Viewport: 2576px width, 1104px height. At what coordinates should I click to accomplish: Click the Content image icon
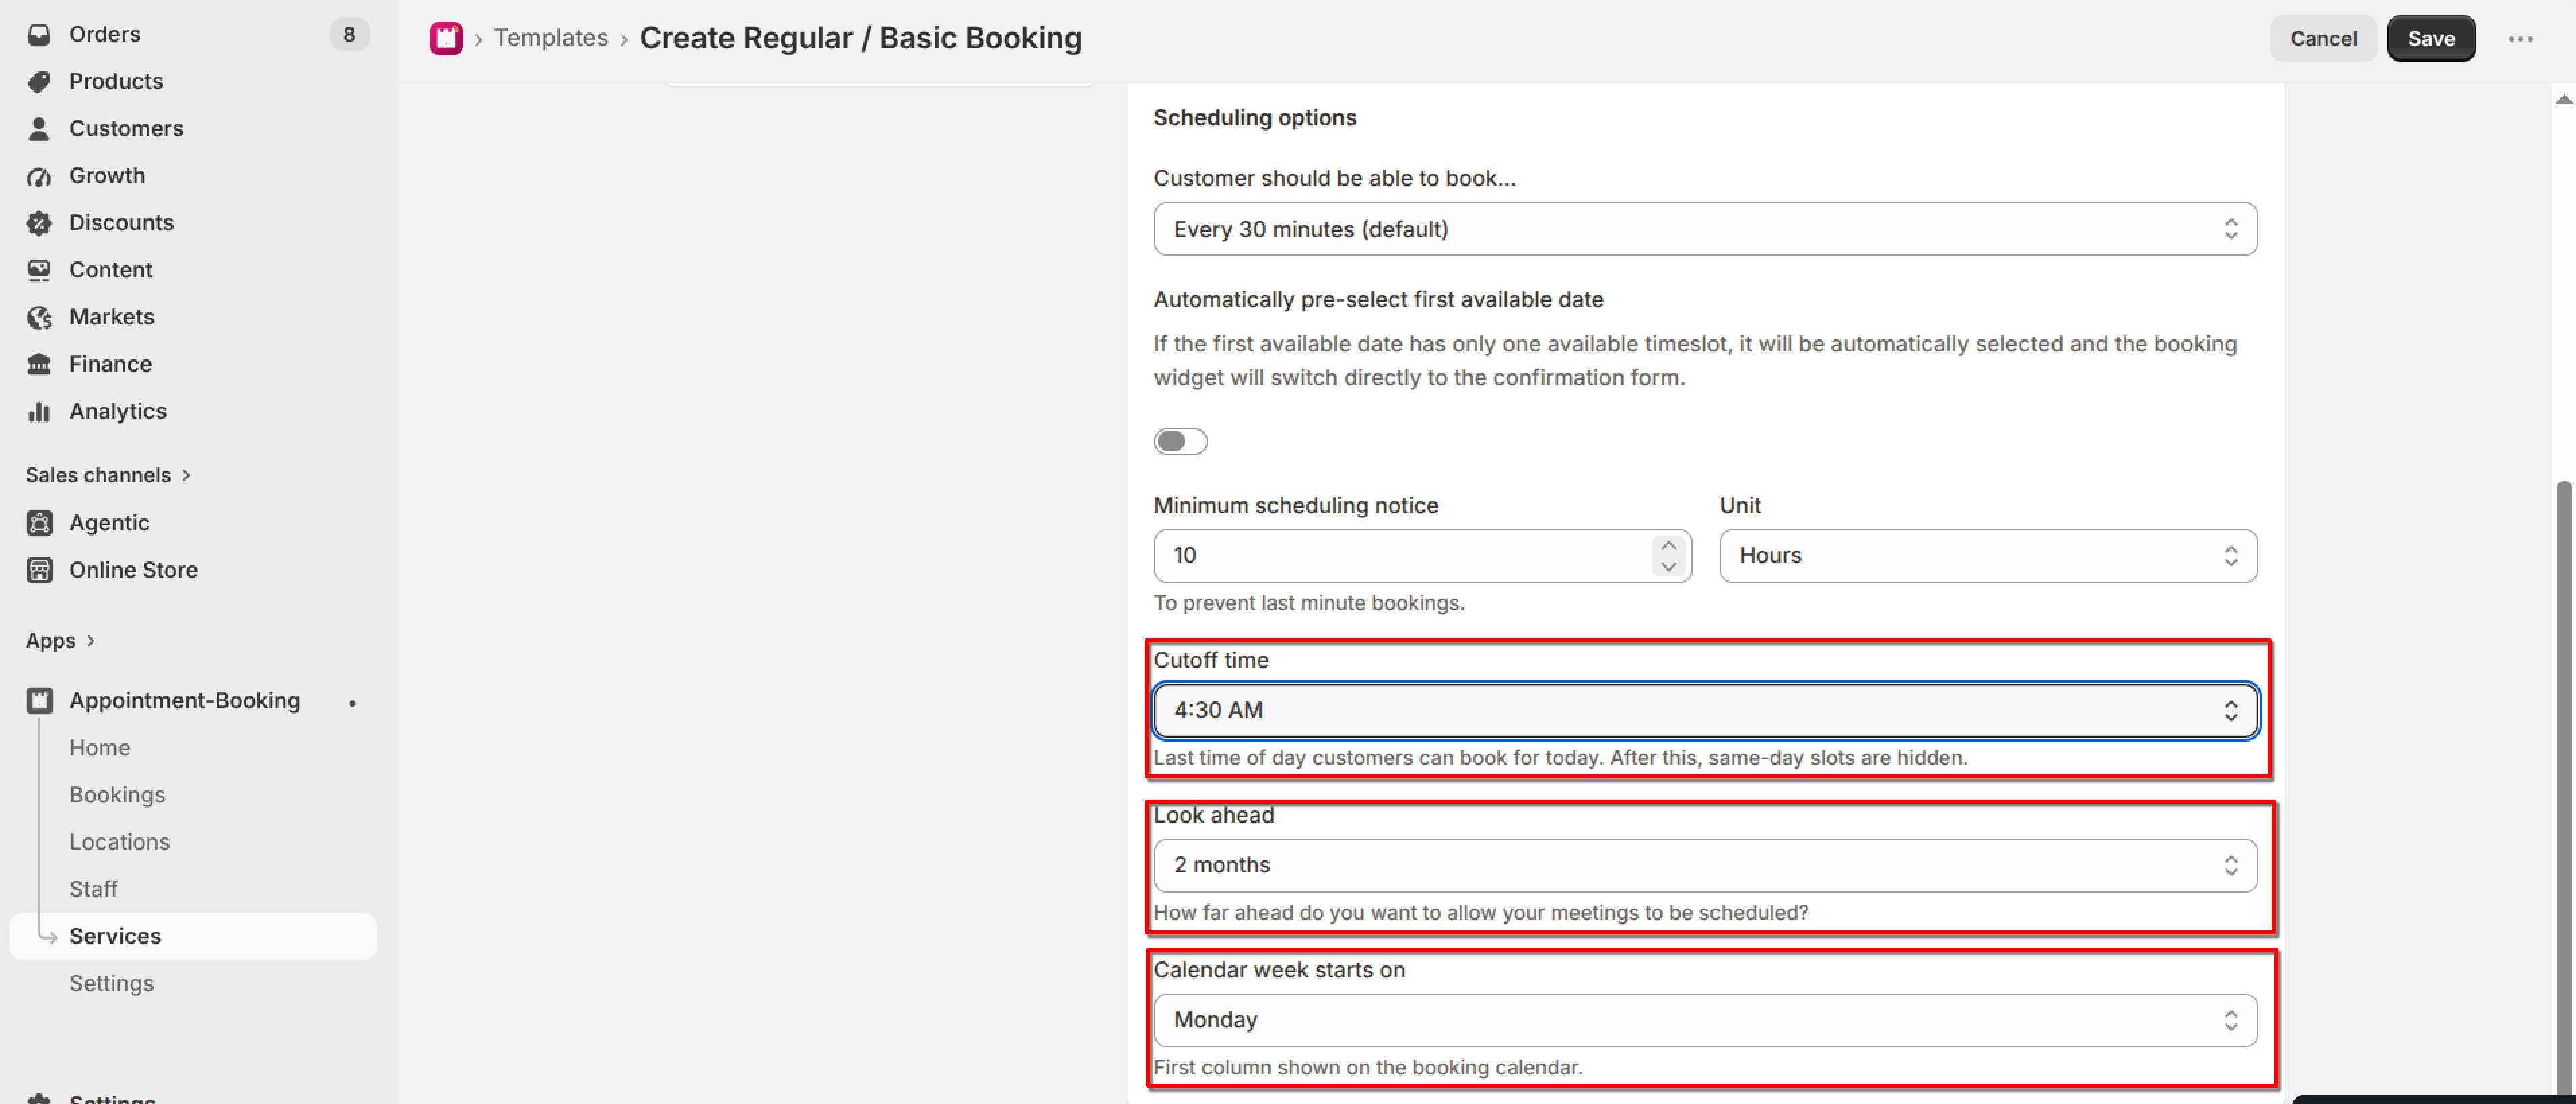[x=39, y=270]
